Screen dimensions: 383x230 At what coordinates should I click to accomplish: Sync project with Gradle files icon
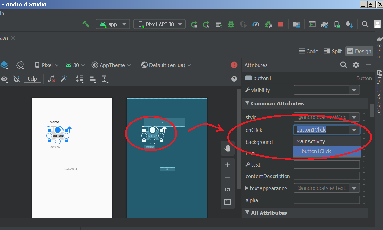pos(325,24)
